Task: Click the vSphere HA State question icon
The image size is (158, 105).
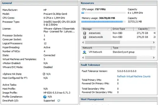Action: pyautogui.click(x=44, y=74)
